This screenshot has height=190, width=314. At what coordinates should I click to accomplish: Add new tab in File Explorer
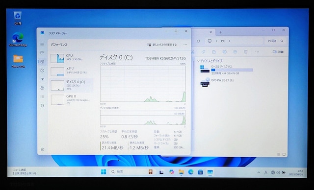pyautogui.click(x=220, y=32)
